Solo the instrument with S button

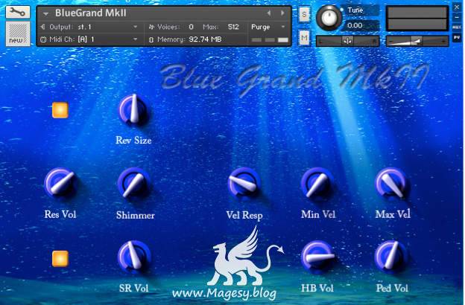coord(304,15)
